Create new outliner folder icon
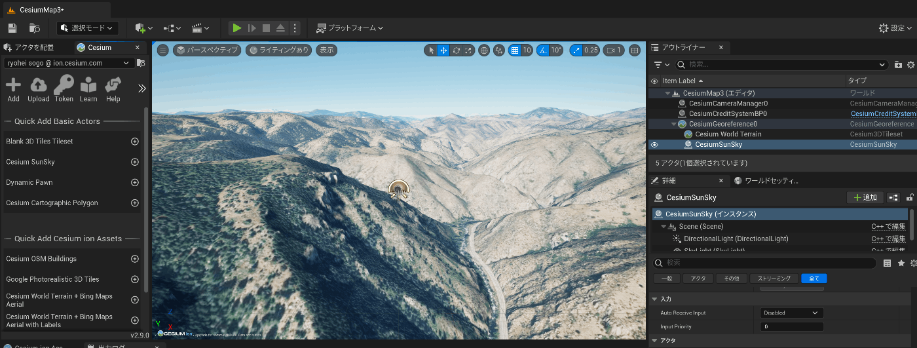Screen dimensions: 917x348 pos(898,65)
